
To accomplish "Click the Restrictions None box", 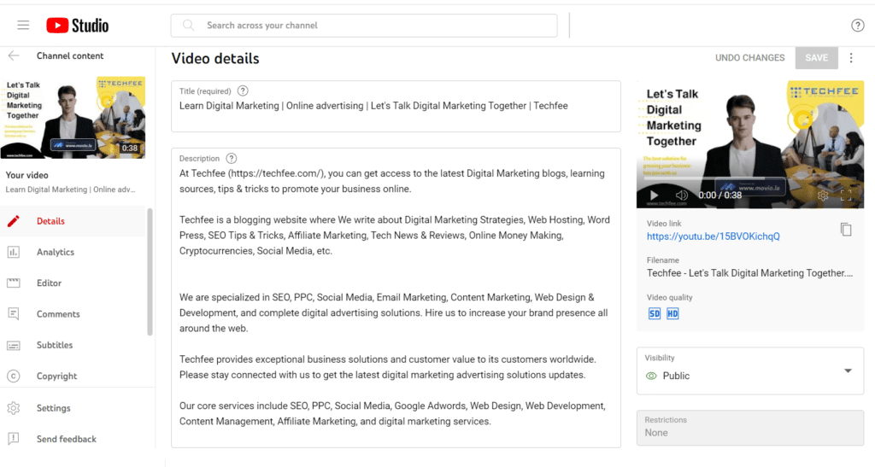I will [750, 428].
